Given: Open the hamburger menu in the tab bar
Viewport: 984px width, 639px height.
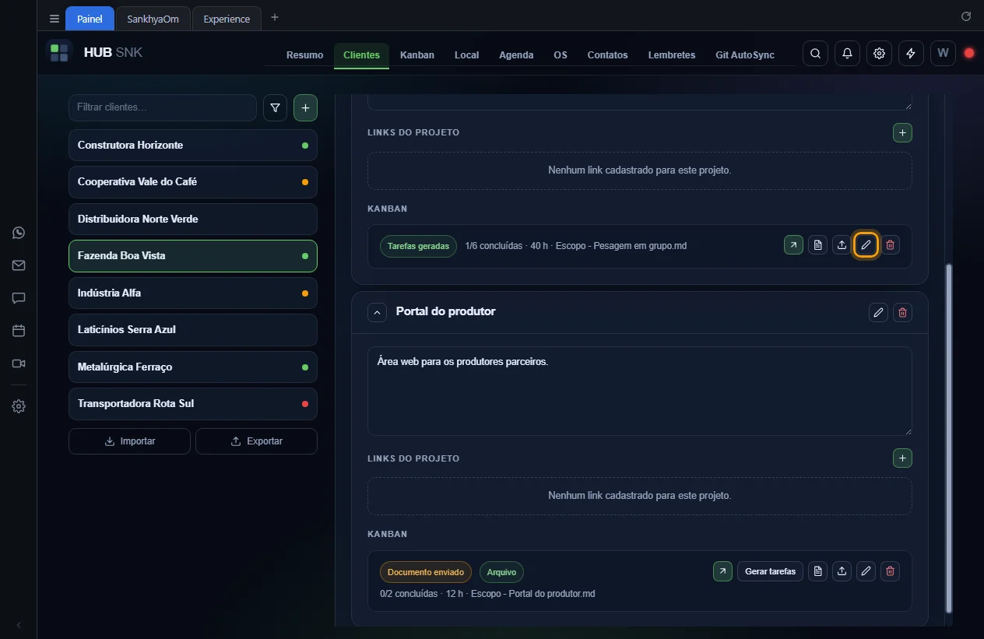Looking at the screenshot, I should point(54,19).
